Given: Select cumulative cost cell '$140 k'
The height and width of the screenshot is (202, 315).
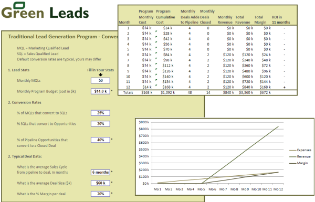Looking at the screenshot, I should coord(168,77).
